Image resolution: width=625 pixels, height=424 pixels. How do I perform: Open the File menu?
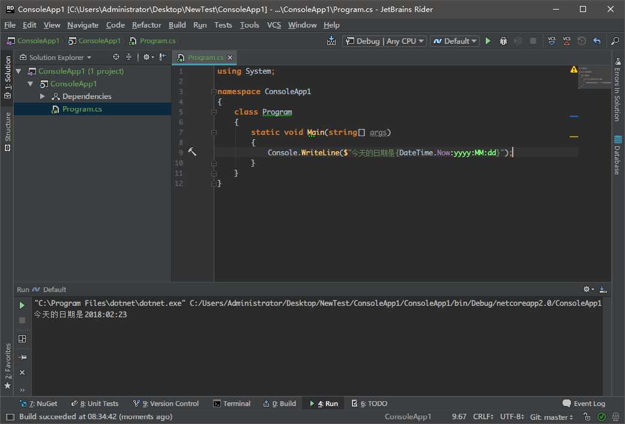pyautogui.click(x=10, y=25)
